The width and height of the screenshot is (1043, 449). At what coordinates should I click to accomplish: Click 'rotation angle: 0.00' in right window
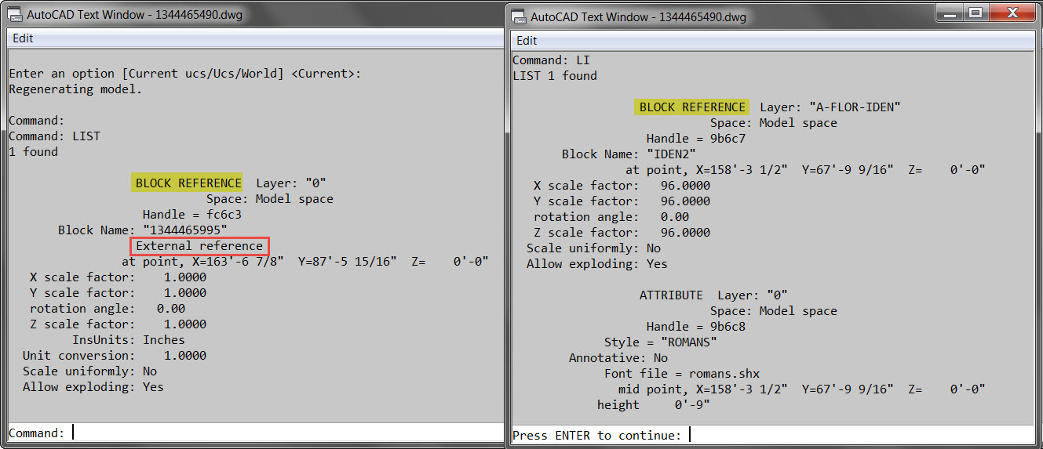click(611, 217)
